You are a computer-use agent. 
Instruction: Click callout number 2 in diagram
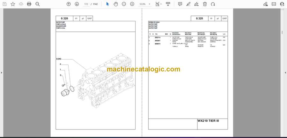(x=60, y=64)
